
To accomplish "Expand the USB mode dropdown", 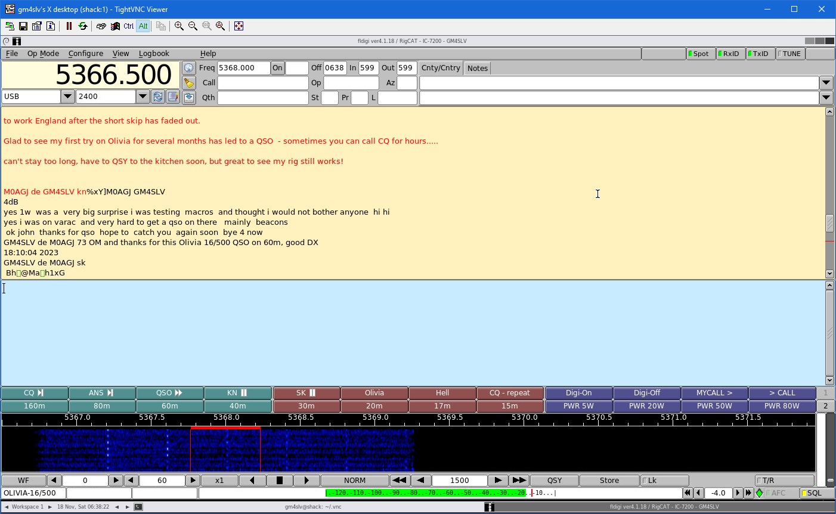I will tap(67, 97).
